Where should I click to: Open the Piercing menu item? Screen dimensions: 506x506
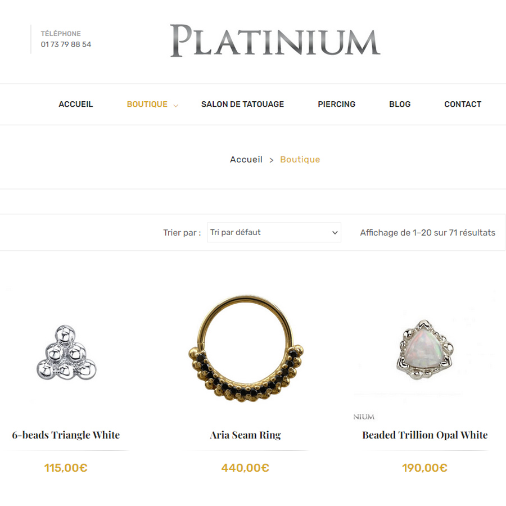coord(337,104)
